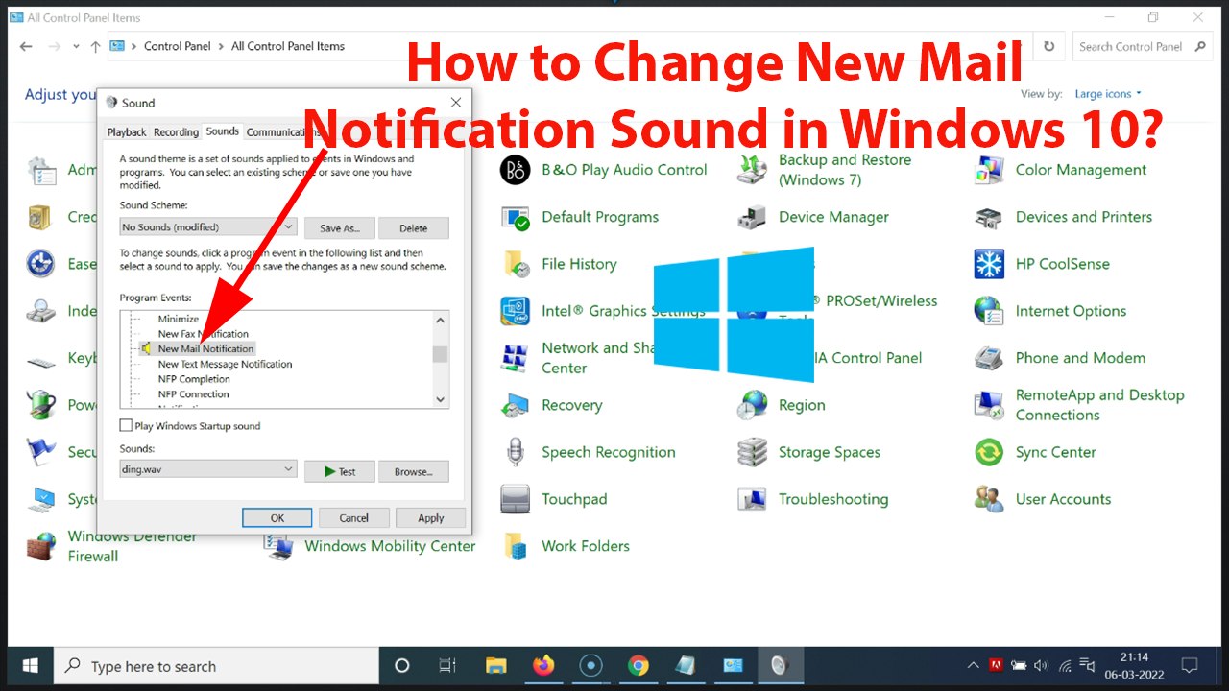Open Speech Recognition microphone icon
This screenshot has height=691, width=1229.
pos(516,452)
